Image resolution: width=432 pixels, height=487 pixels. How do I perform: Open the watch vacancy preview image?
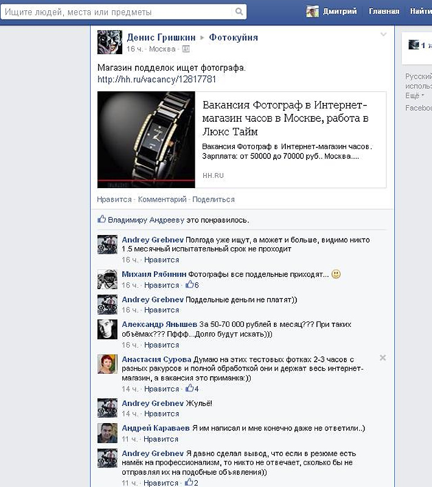click(146, 139)
